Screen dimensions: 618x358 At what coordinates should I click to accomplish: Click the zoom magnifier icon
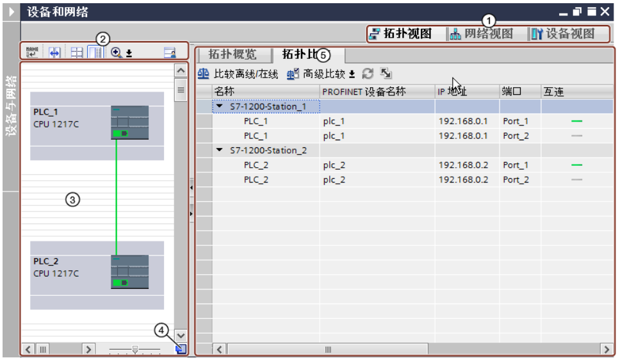pyautogui.click(x=116, y=53)
